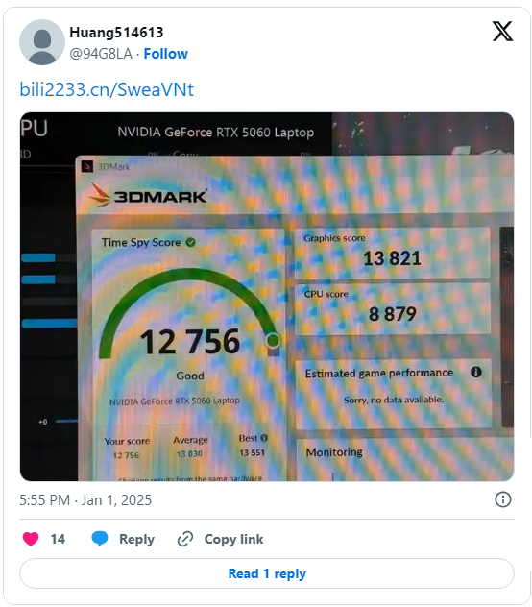Click the gauge indicator knob on score arc

coord(273,340)
